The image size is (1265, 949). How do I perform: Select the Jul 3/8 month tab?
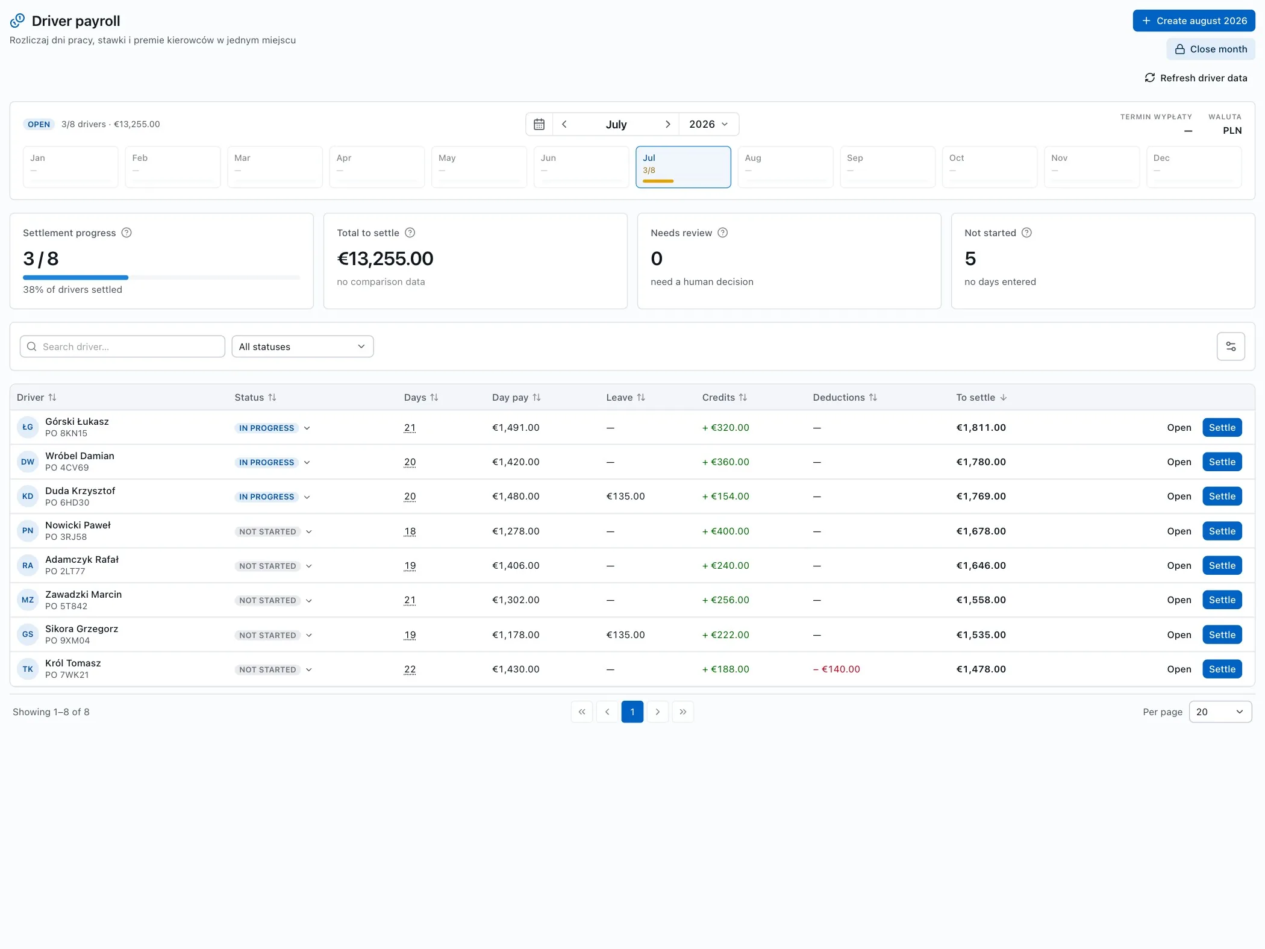683,167
